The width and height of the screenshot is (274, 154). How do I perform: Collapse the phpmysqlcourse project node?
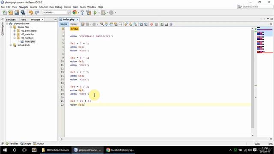[x=7, y=24]
